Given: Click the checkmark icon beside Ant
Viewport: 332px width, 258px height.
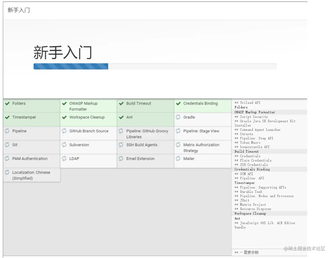Looking at the screenshot, I should pos(121,117).
